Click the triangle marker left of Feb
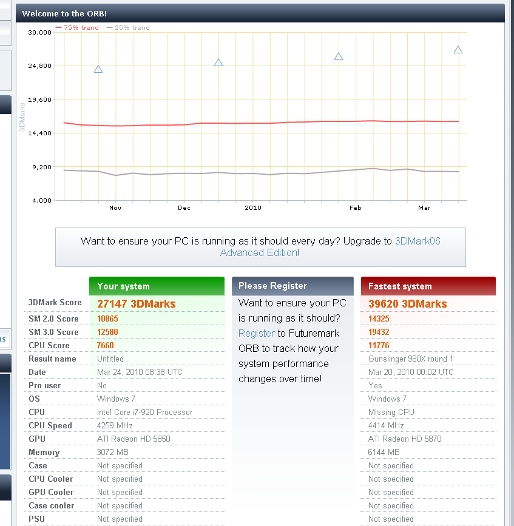This screenshot has width=514, height=526. 339,56
